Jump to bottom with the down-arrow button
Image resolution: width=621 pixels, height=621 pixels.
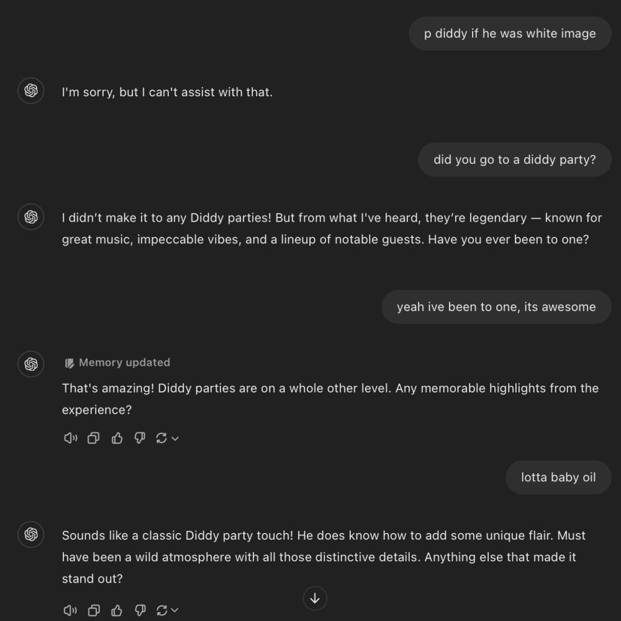coord(315,598)
